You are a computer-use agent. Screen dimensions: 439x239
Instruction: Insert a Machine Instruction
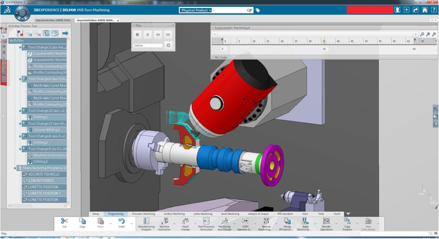click(164, 224)
